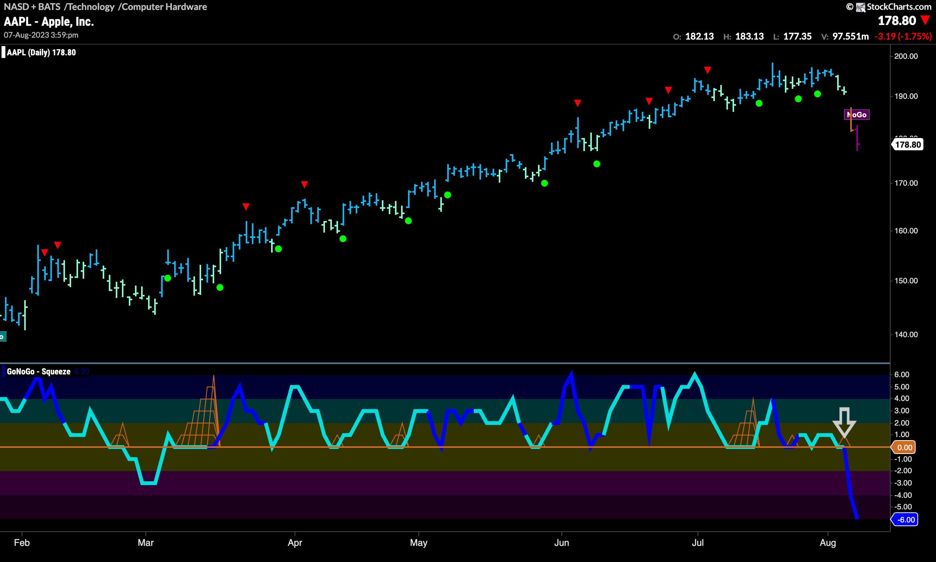This screenshot has height=562, width=936.
Task: Click the large 178.80 header price
Action: tap(897, 20)
